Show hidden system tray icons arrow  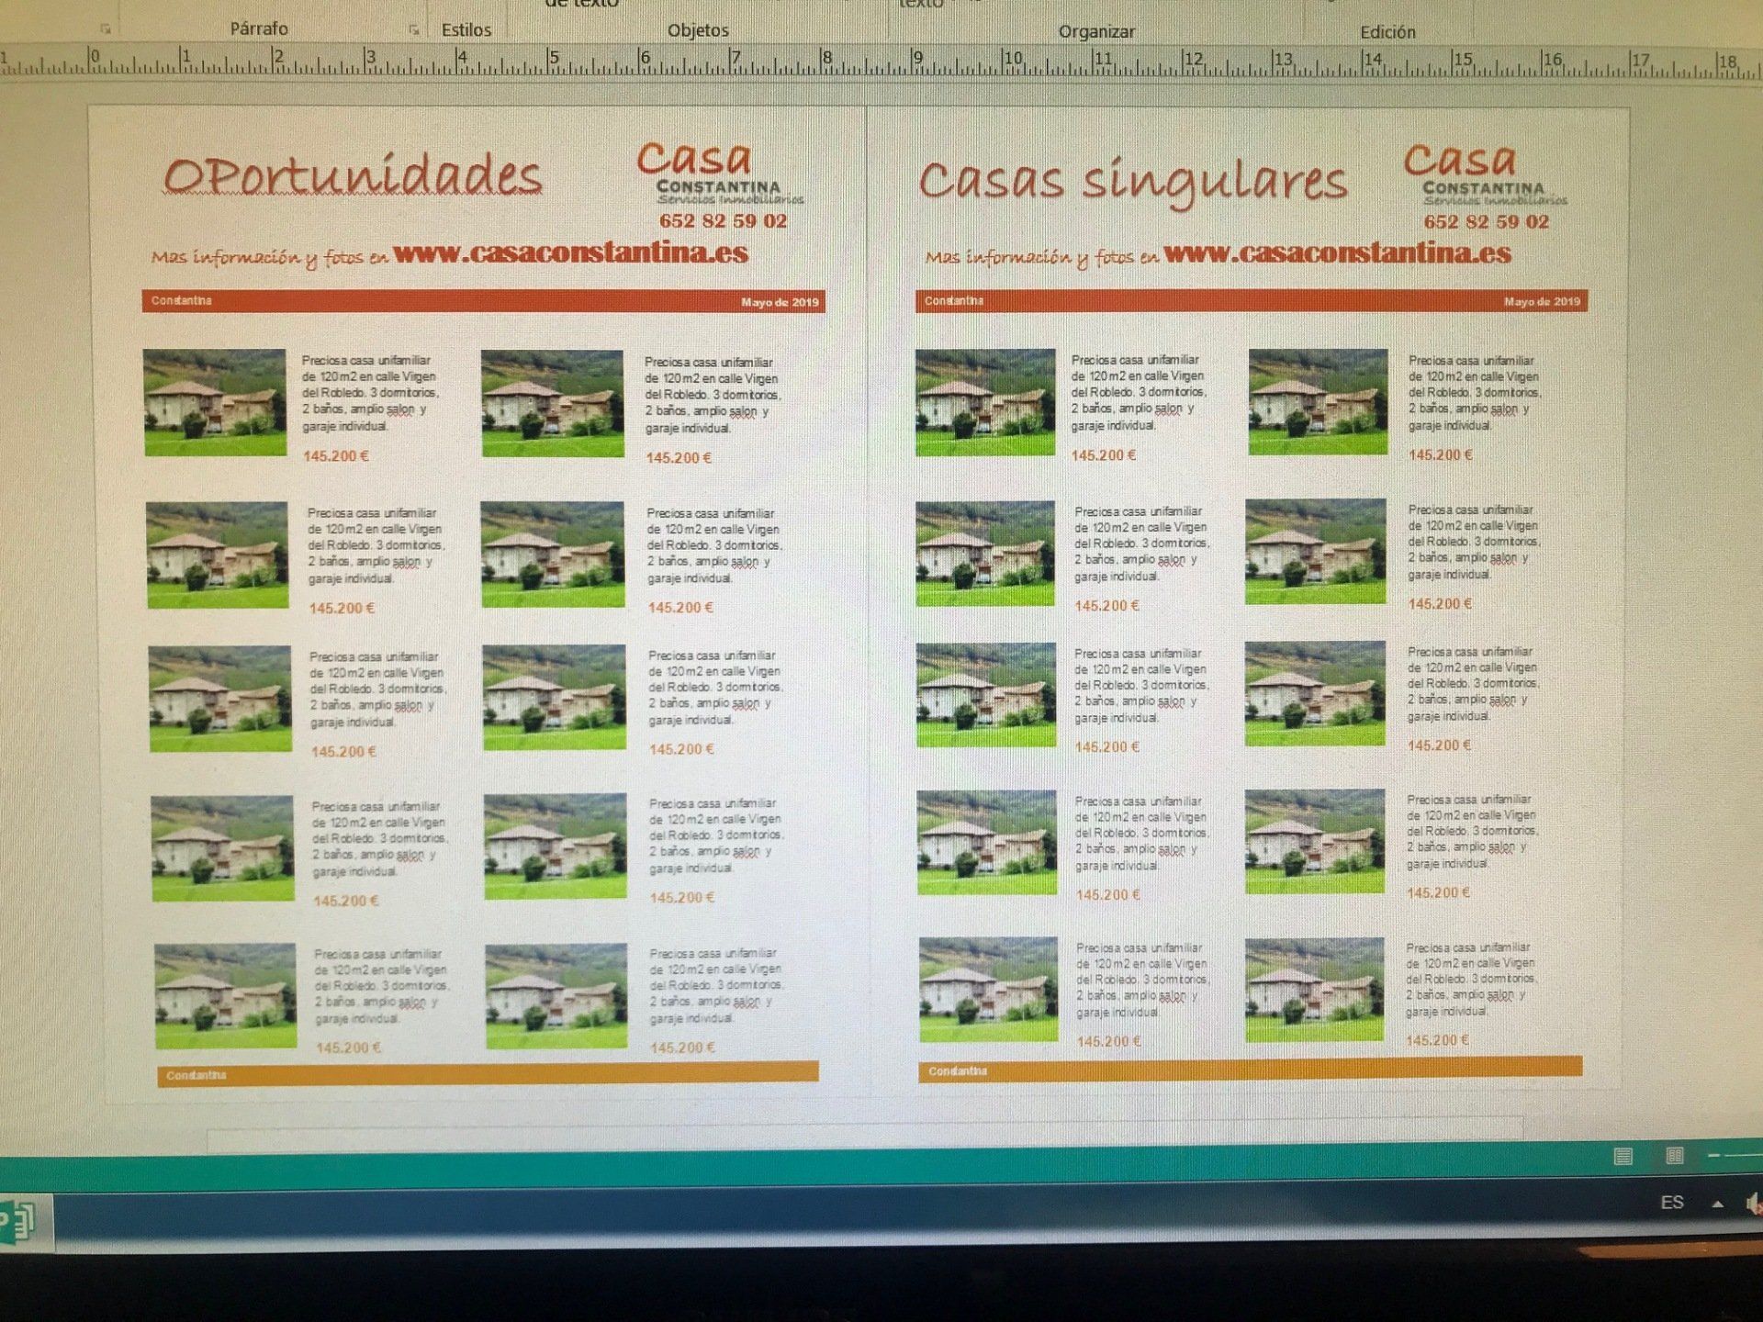[x=1717, y=1204]
